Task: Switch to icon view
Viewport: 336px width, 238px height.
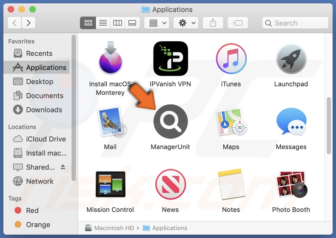Action: click(88, 23)
